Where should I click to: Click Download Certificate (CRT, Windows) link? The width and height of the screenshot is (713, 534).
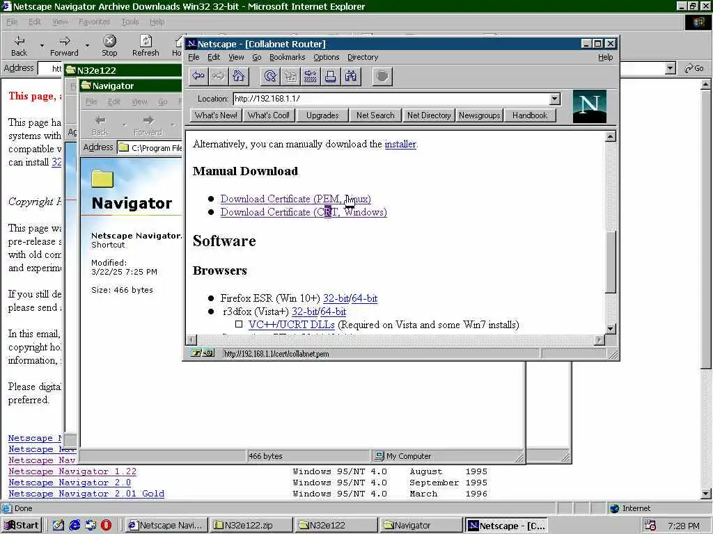coord(304,212)
